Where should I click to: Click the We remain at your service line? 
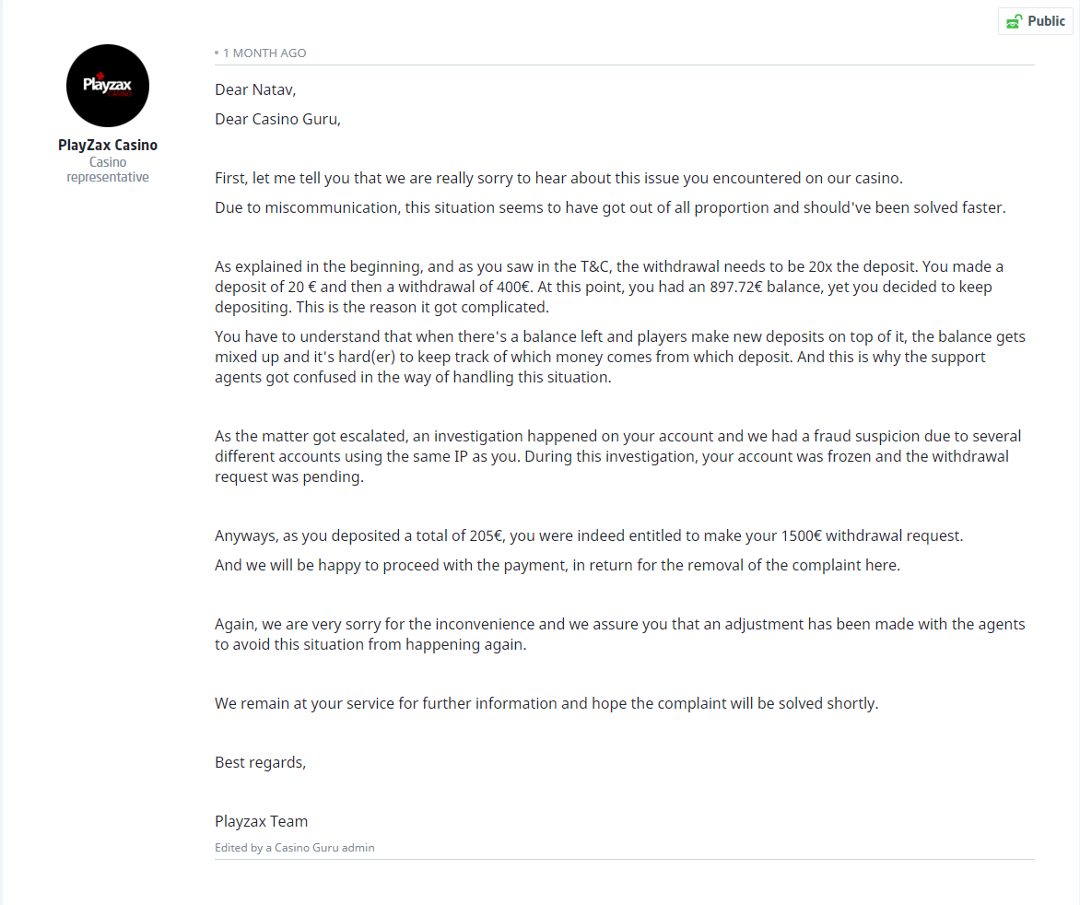546,703
